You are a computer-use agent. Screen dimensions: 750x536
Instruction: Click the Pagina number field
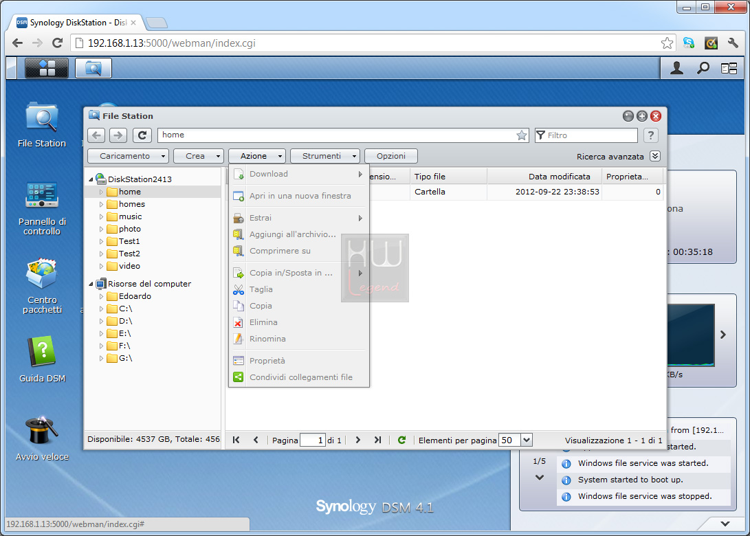(313, 440)
